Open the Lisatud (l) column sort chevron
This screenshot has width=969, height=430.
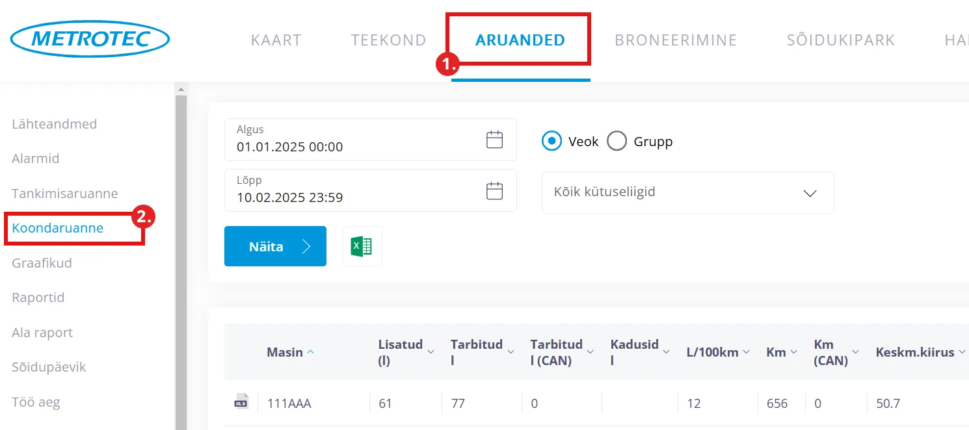click(431, 352)
